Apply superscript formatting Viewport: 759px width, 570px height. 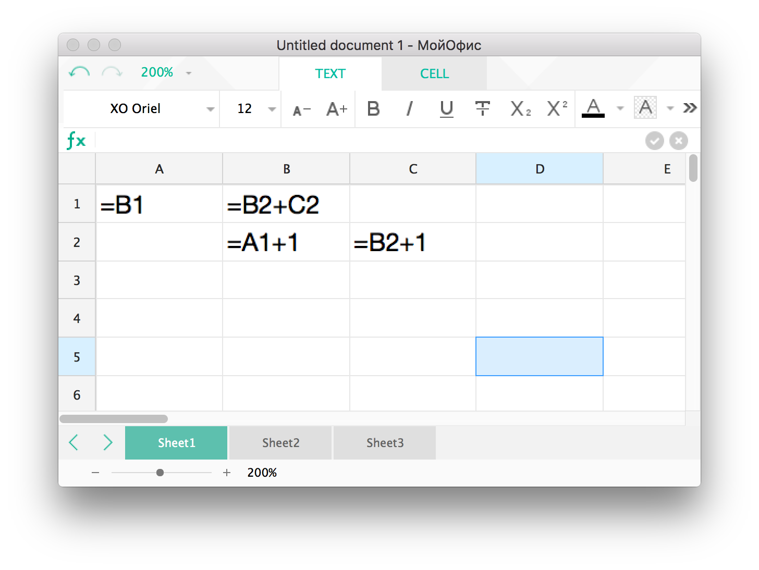[557, 108]
